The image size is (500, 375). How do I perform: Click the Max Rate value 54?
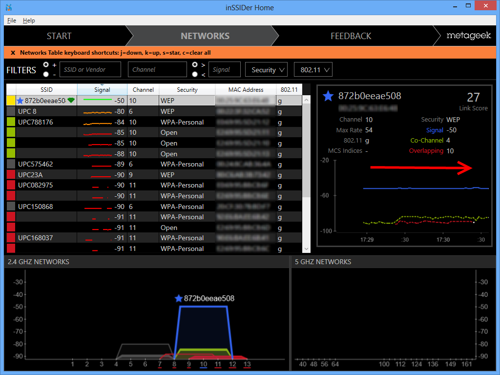pyautogui.click(x=369, y=130)
